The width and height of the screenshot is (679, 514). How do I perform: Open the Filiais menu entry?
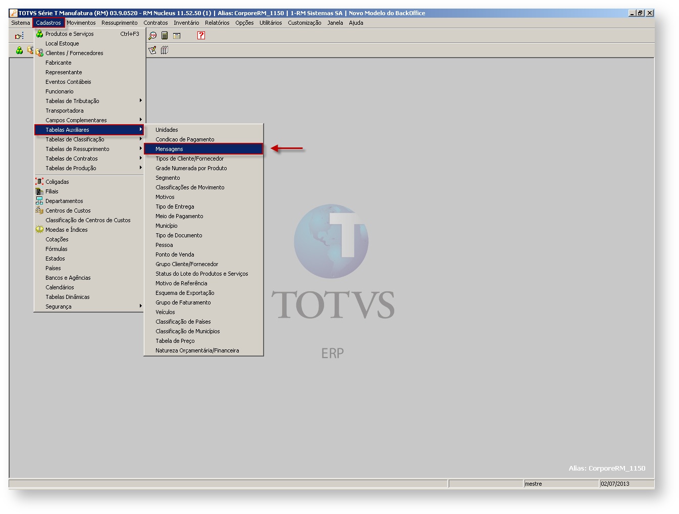(x=89, y=191)
